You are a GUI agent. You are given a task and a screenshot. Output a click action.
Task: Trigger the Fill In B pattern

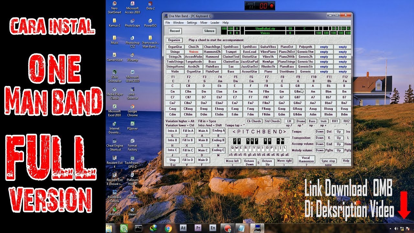(188, 140)
